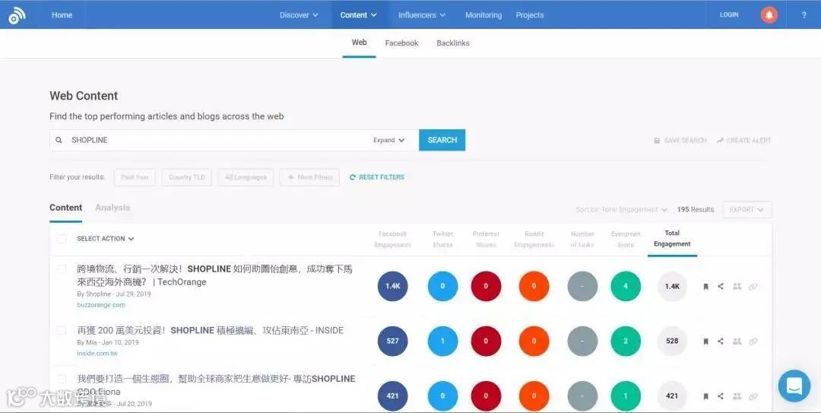Open the buzzorange.com link
The image size is (821, 413).
(x=101, y=304)
